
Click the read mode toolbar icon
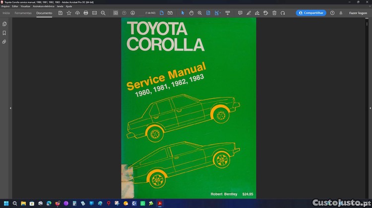(228, 13)
